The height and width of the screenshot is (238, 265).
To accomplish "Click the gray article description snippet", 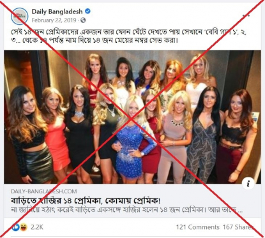I will coord(126,210).
